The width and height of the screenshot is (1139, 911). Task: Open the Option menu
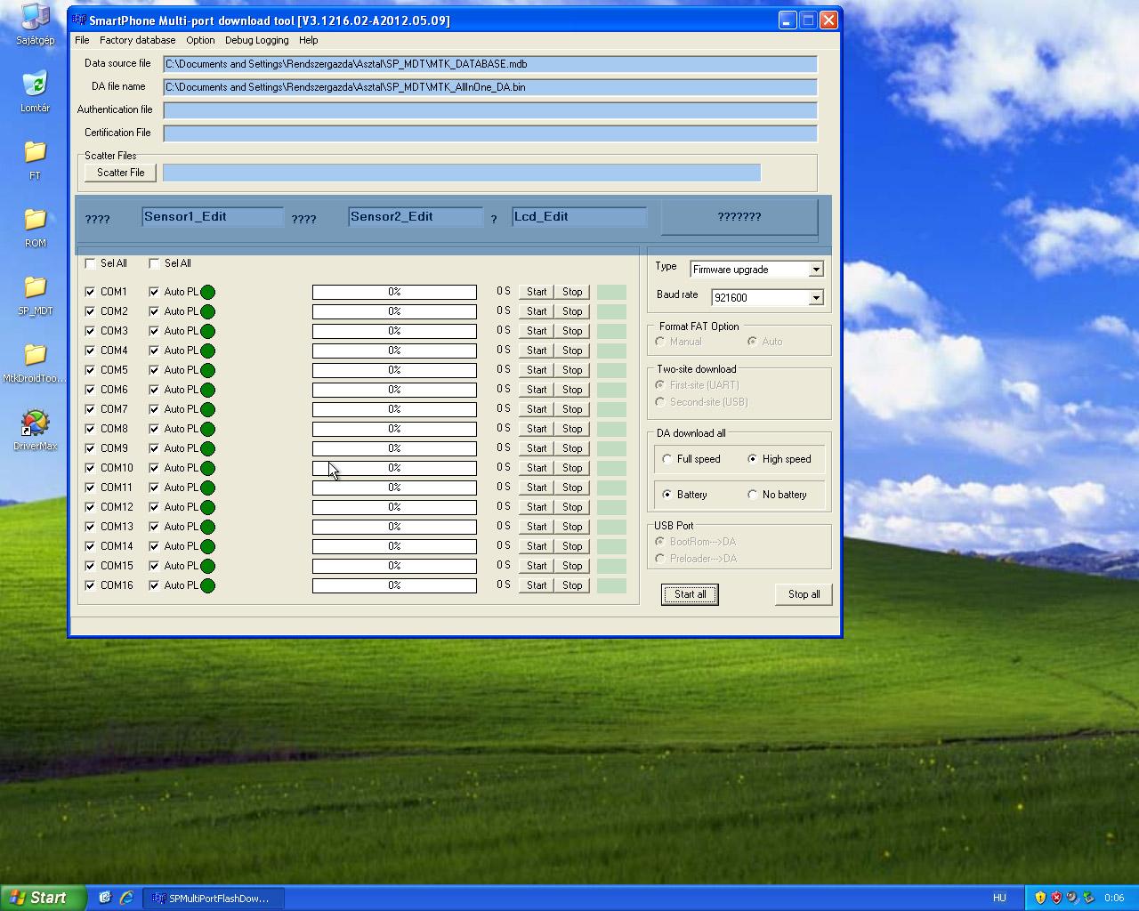(200, 40)
